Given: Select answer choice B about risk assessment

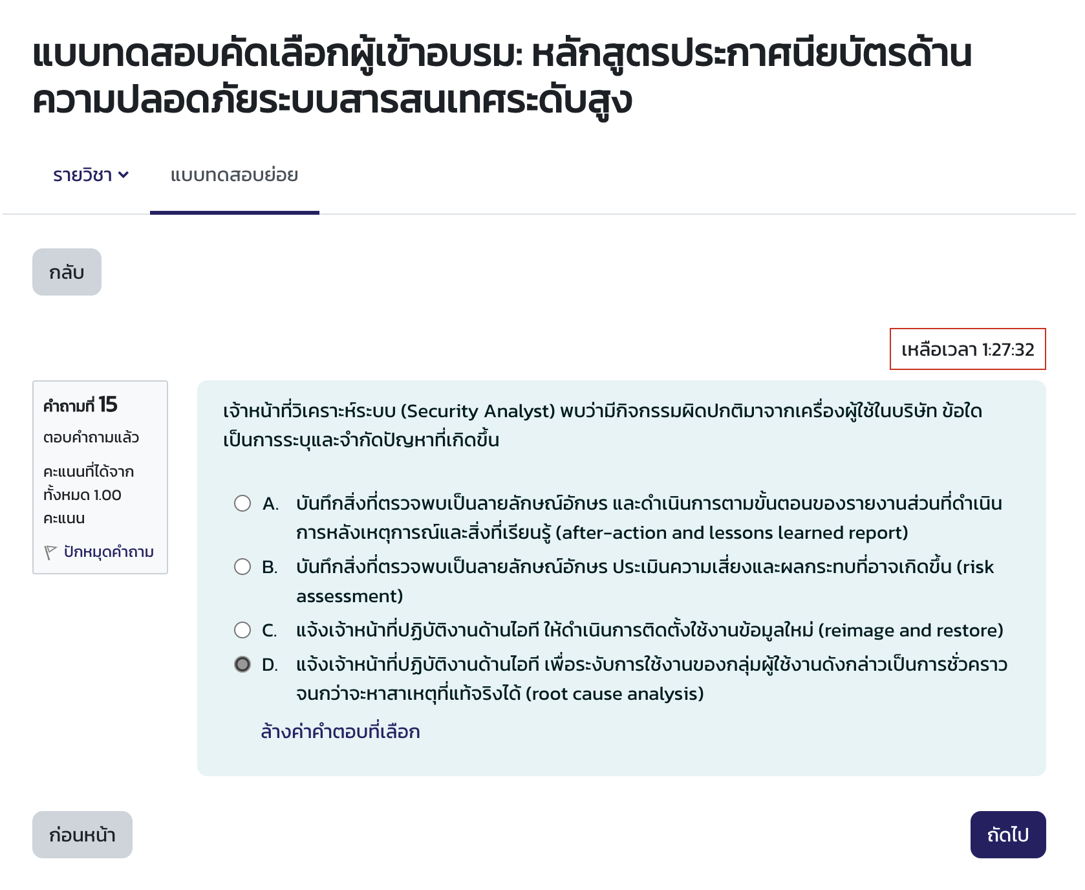Looking at the screenshot, I should pos(242,567).
